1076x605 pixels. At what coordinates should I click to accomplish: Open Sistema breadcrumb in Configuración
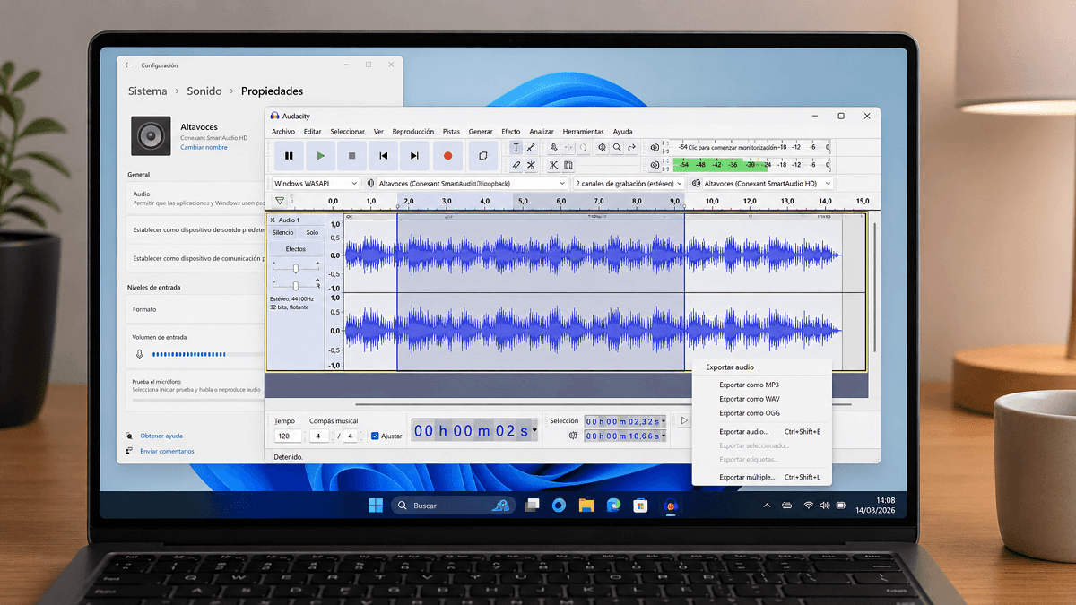[x=147, y=91]
